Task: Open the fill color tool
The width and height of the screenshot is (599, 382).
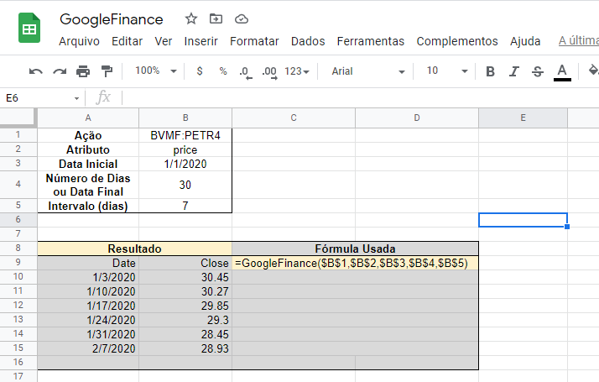Action: coord(593,71)
